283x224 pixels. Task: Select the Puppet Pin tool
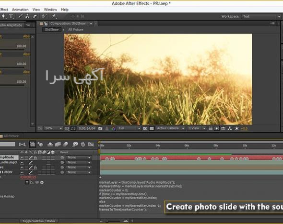point(54,16)
